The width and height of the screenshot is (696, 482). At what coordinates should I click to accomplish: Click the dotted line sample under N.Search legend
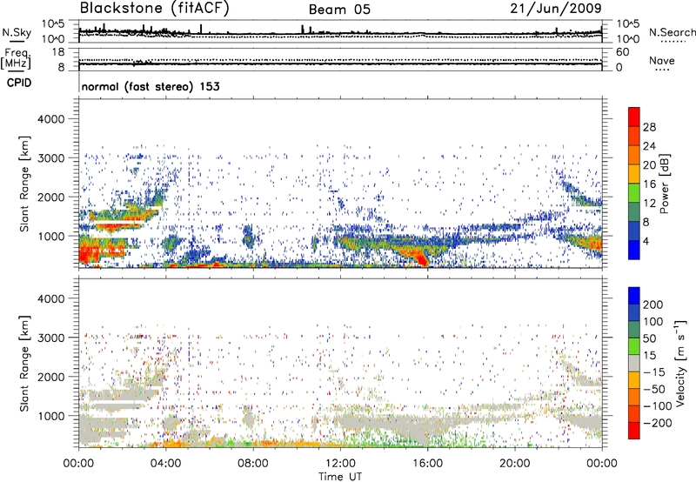(673, 42)
